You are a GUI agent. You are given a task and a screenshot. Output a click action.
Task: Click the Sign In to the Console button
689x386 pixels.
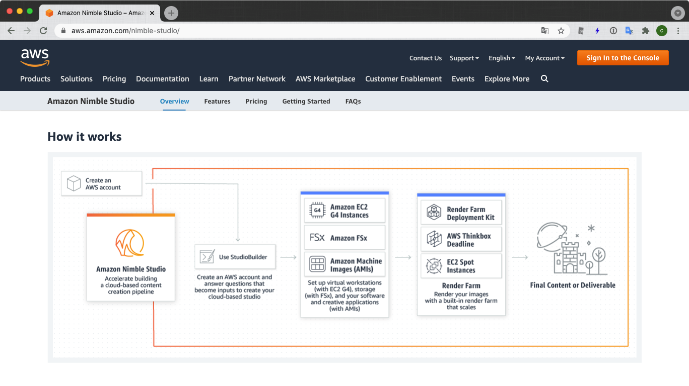tap(623, 57)
